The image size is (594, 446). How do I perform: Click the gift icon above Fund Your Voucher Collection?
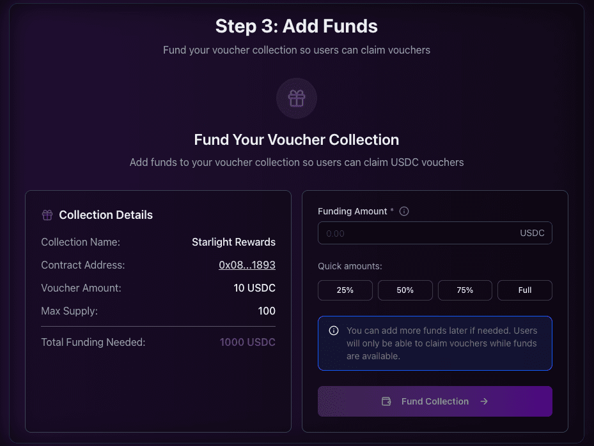(x=296, y=98)
